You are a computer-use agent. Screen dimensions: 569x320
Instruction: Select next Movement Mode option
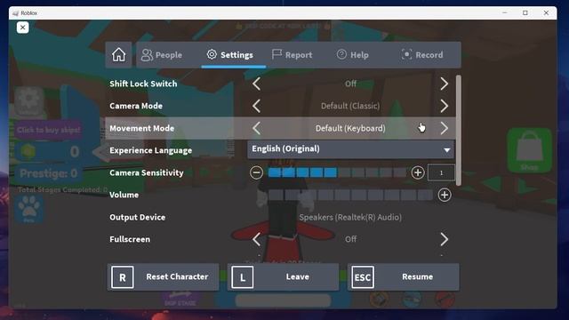445,128
